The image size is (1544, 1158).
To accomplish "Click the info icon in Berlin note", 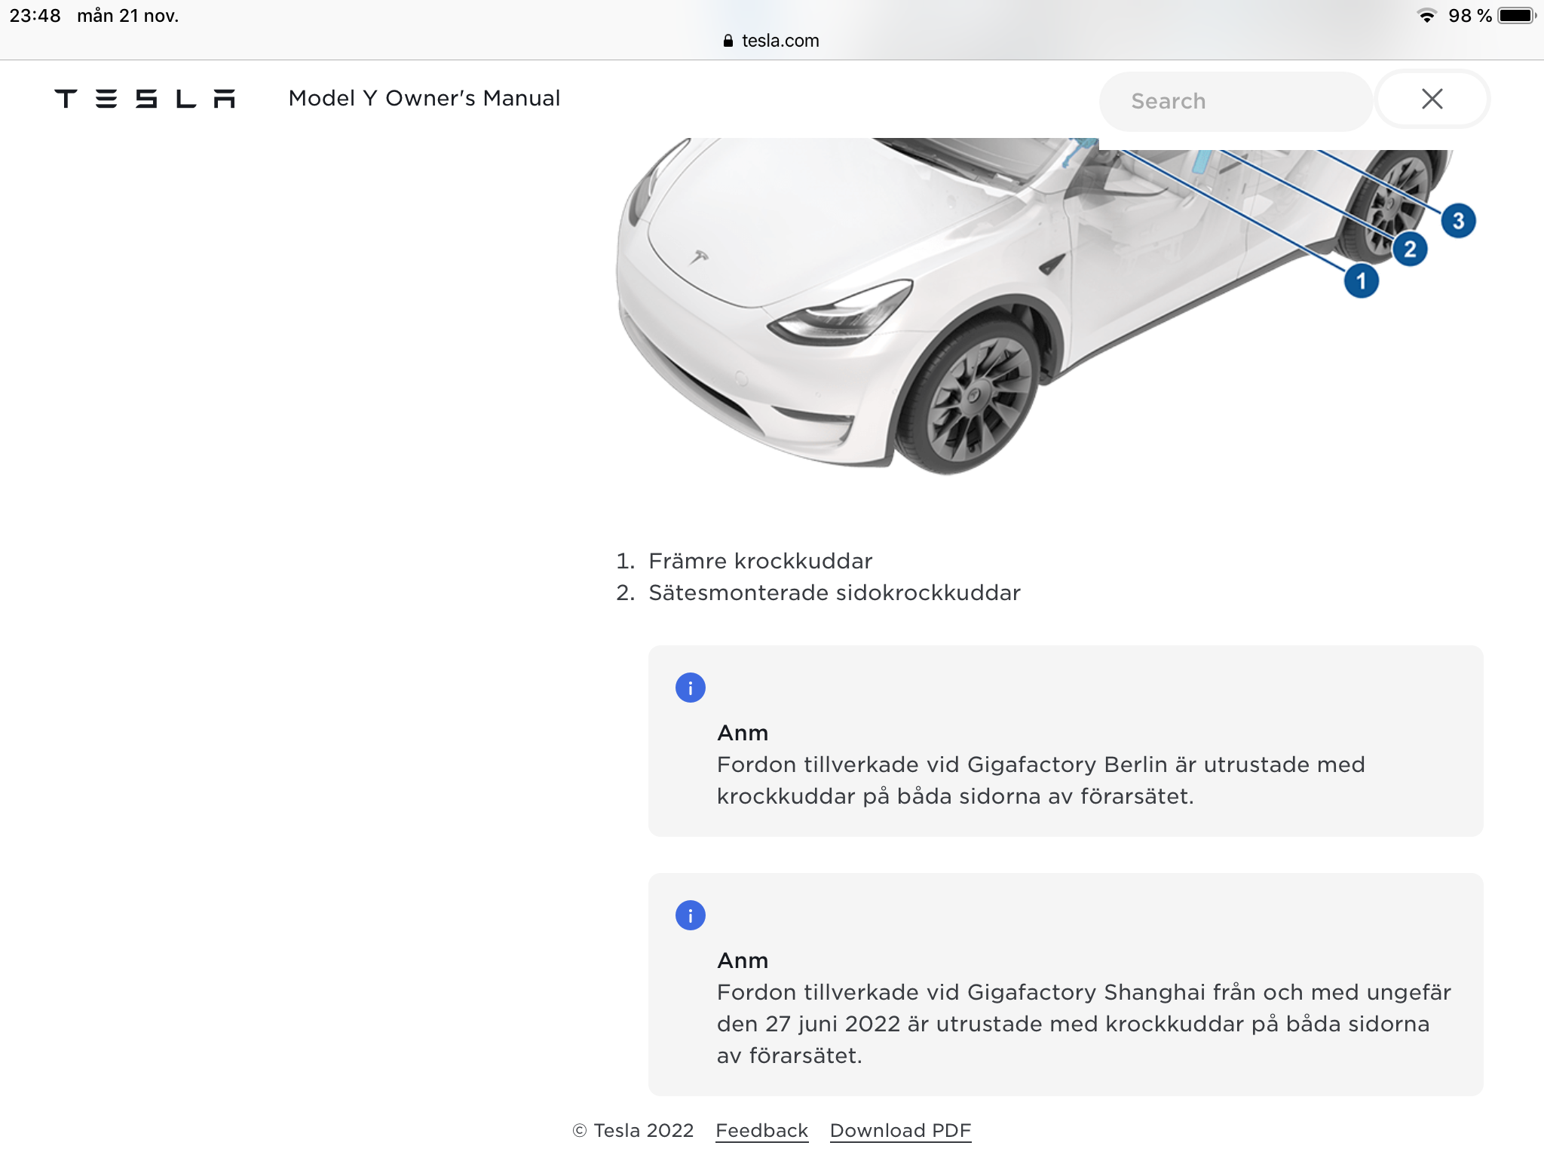I will [x=691, y=688].
